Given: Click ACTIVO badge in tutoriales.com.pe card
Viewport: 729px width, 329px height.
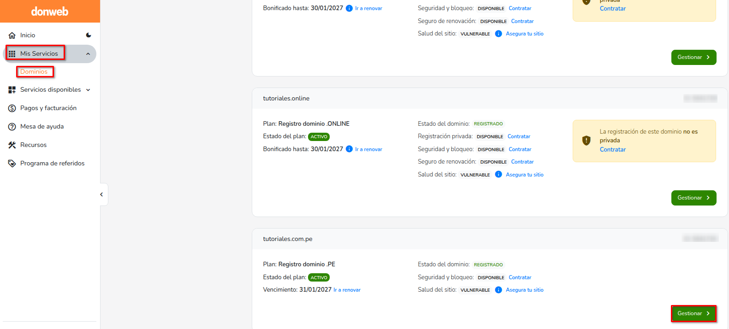Looking at the screenshot, I should [319, 277].
